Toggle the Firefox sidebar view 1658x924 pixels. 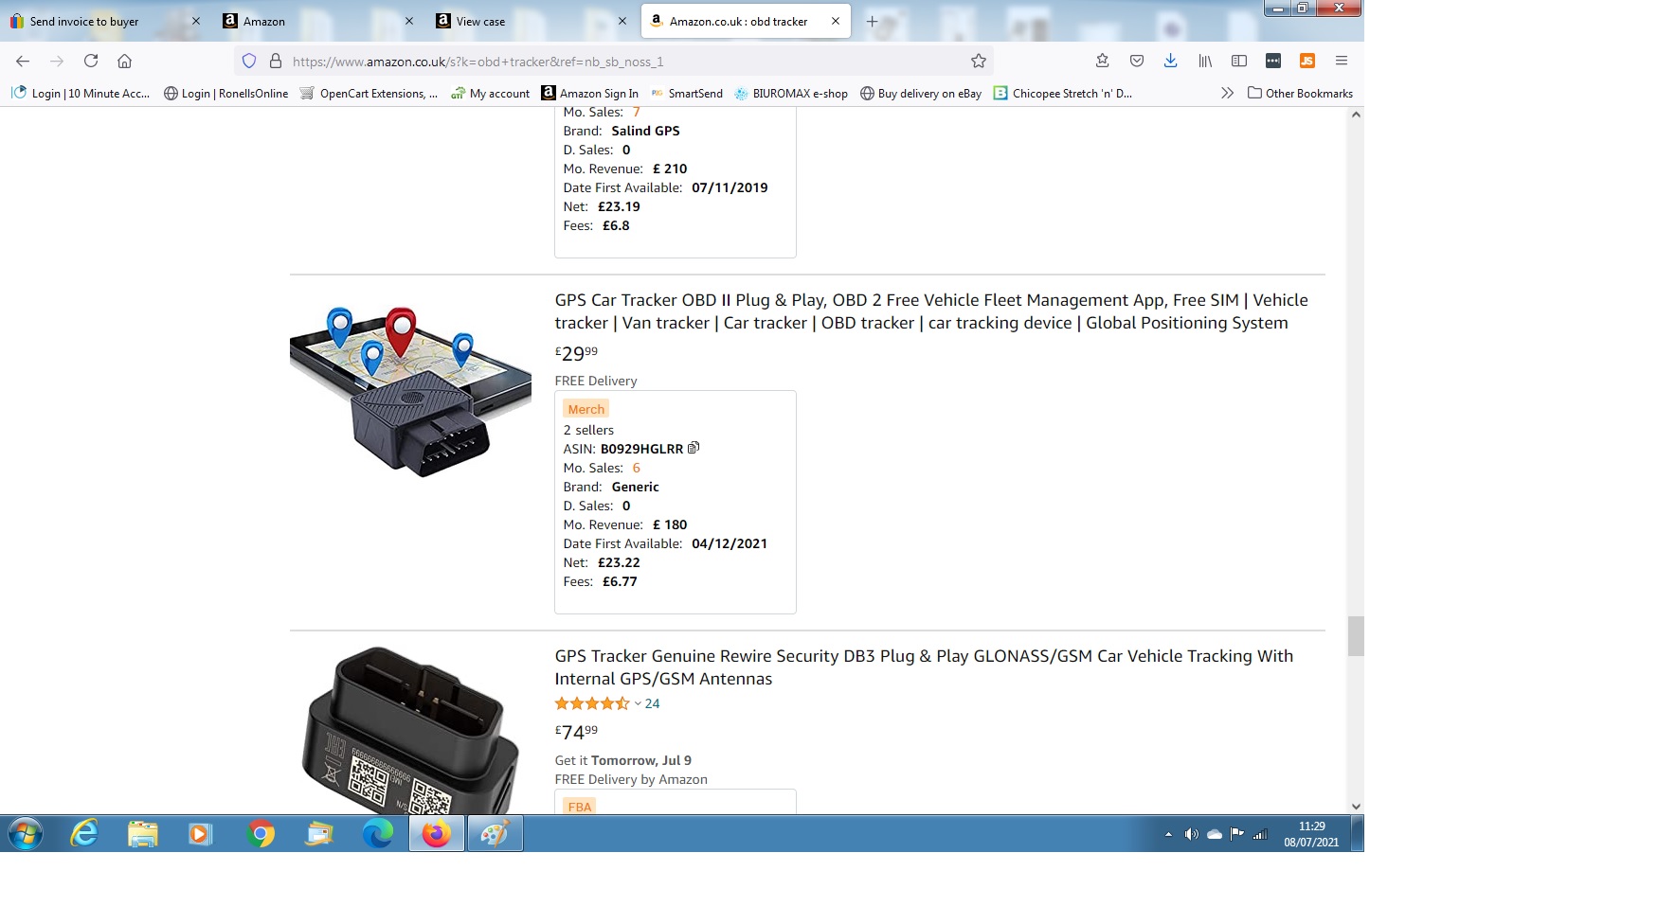[x=1239, y=61]
